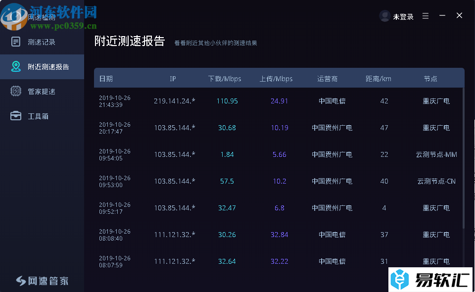Click the user avatar icon

(385, 16)
